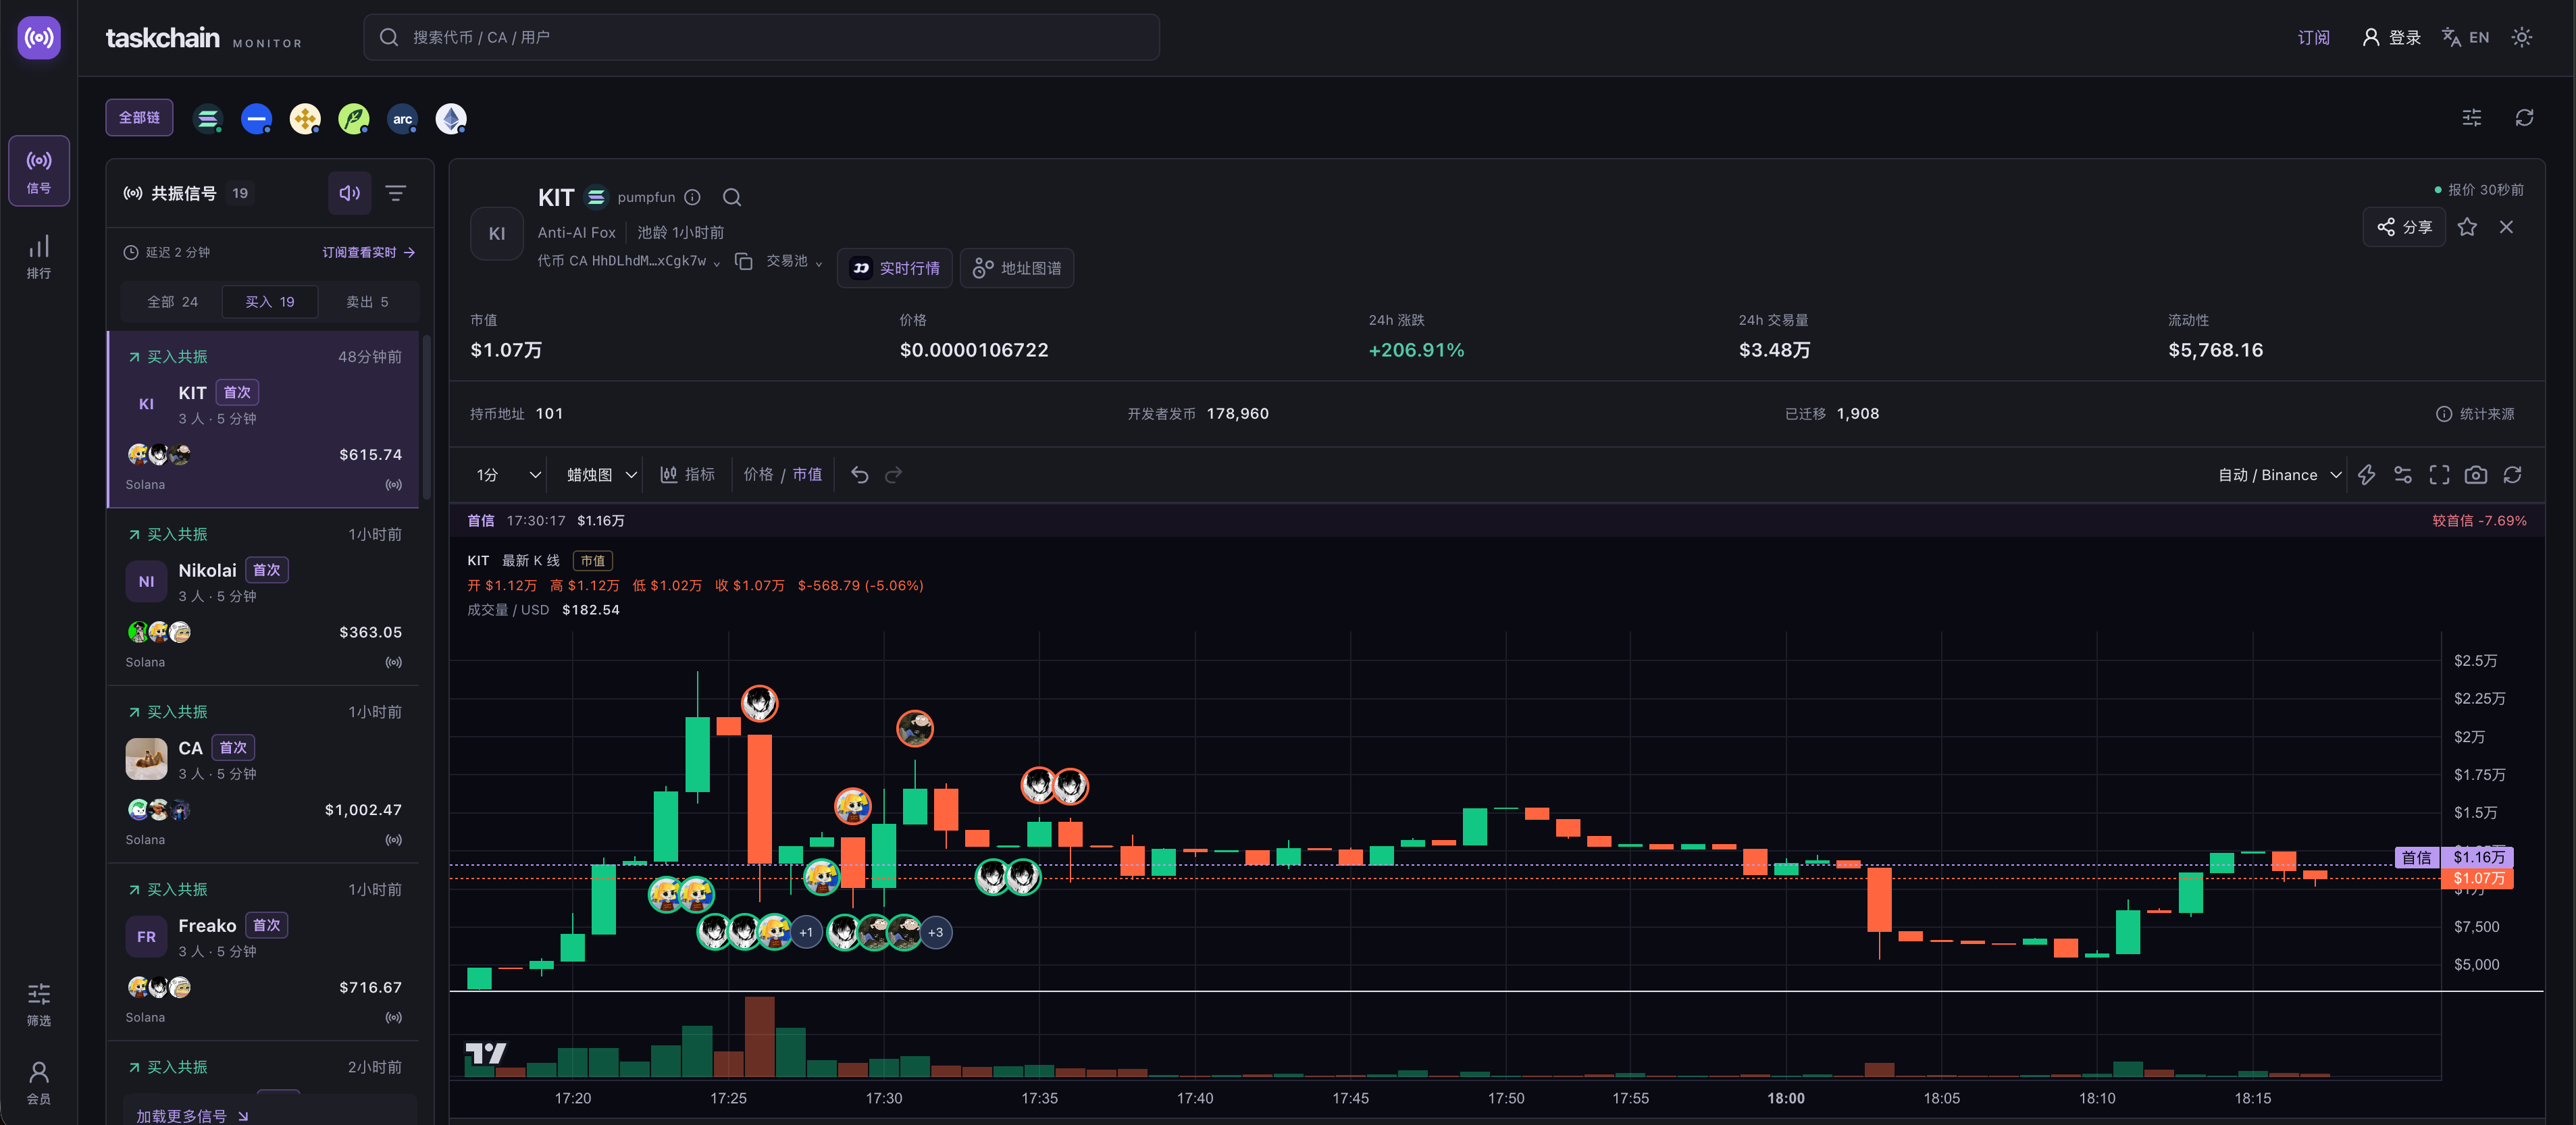Open the Nikolai buy signal card
This screenshot has height=1125, width=2576.
(x=264, y=597)
